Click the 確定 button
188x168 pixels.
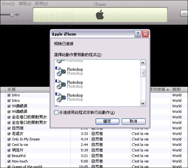click(x=107, y=121)
